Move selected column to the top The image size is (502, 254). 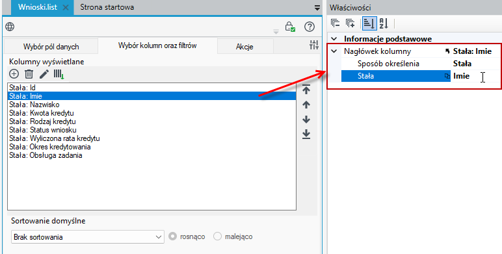[306, 90]
